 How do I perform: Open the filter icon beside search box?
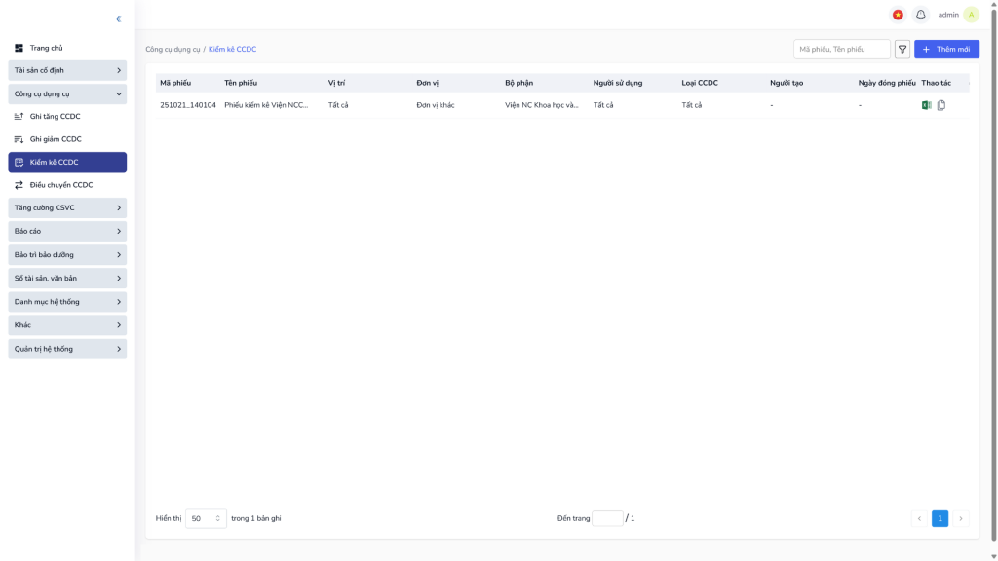(902, 50)
